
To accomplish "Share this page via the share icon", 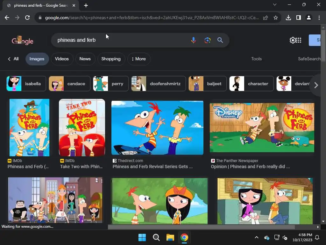I will coord(266,18).
